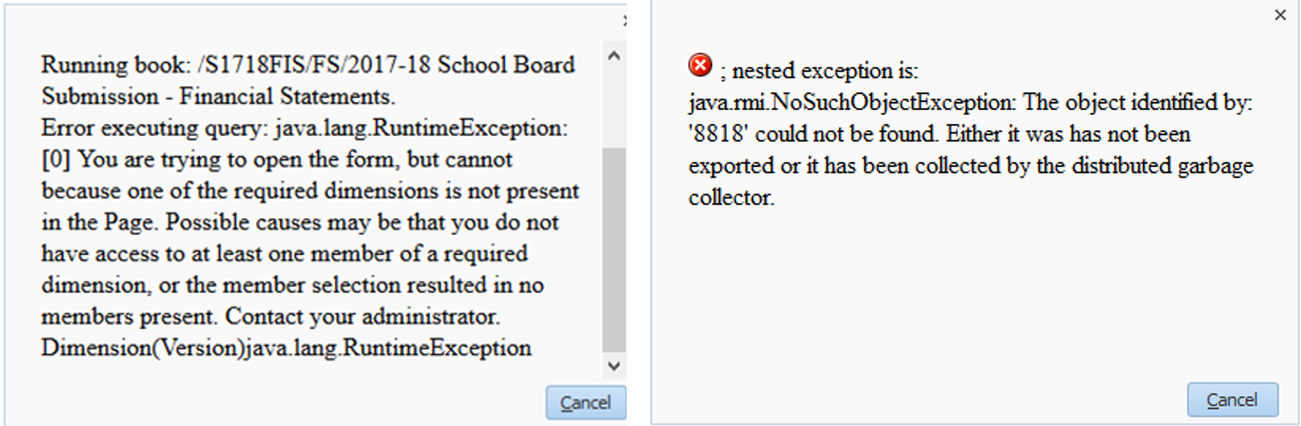The height and width of the screenshot is (426, 1301).
Task: Click Cancel in the Running book error dialog
Action: [x=586, y=402]
